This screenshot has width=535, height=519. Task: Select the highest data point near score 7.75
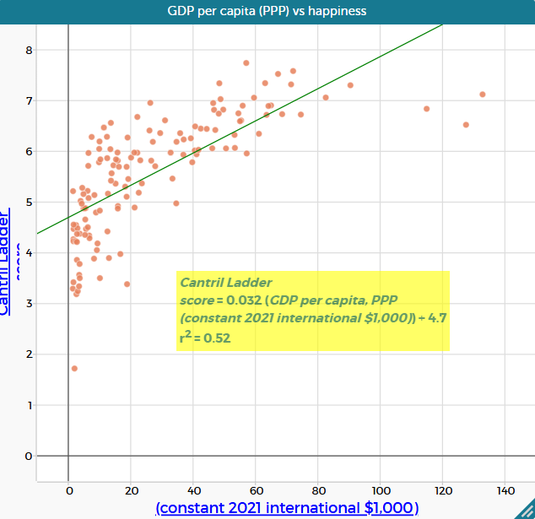246,63
